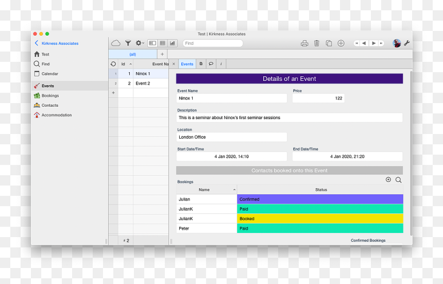
Task: Select Peter booking name cell
Action: tap(207, 228)
